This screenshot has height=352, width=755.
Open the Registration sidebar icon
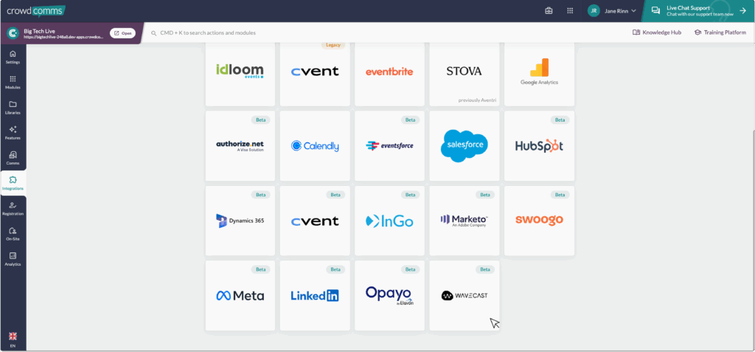point(13,208)
